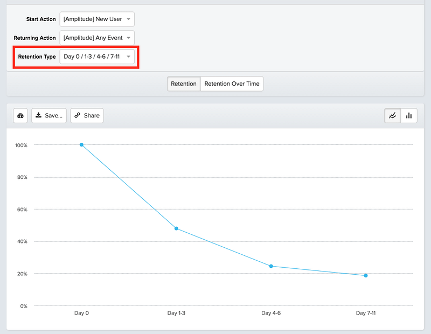Click the Day 4-6 data point on the chart
The image size is (431, 334).
point(271,266)
